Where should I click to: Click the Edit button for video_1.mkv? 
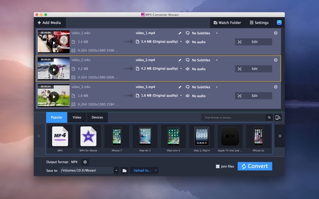click(x=254, y=42)
